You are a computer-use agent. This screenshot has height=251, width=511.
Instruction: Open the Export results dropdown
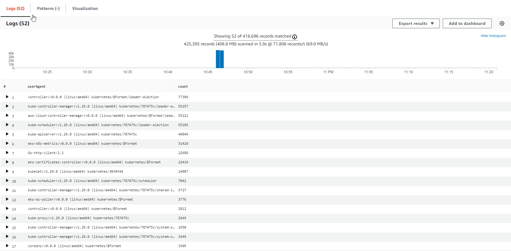click(x=416, y=23)
